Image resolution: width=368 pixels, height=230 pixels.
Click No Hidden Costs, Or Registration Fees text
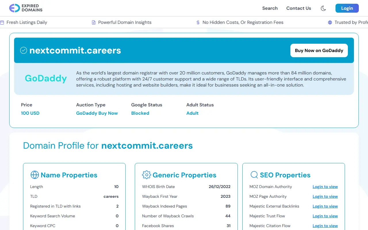243,22
